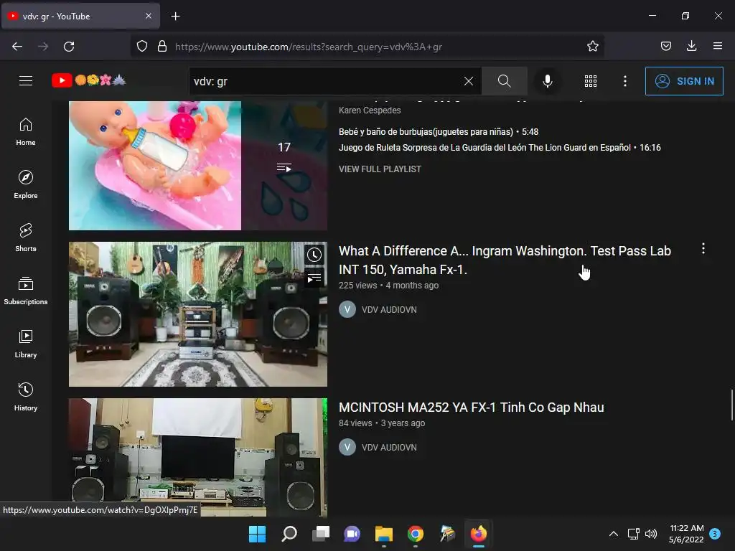Click the site security padlock

(162, 47)
